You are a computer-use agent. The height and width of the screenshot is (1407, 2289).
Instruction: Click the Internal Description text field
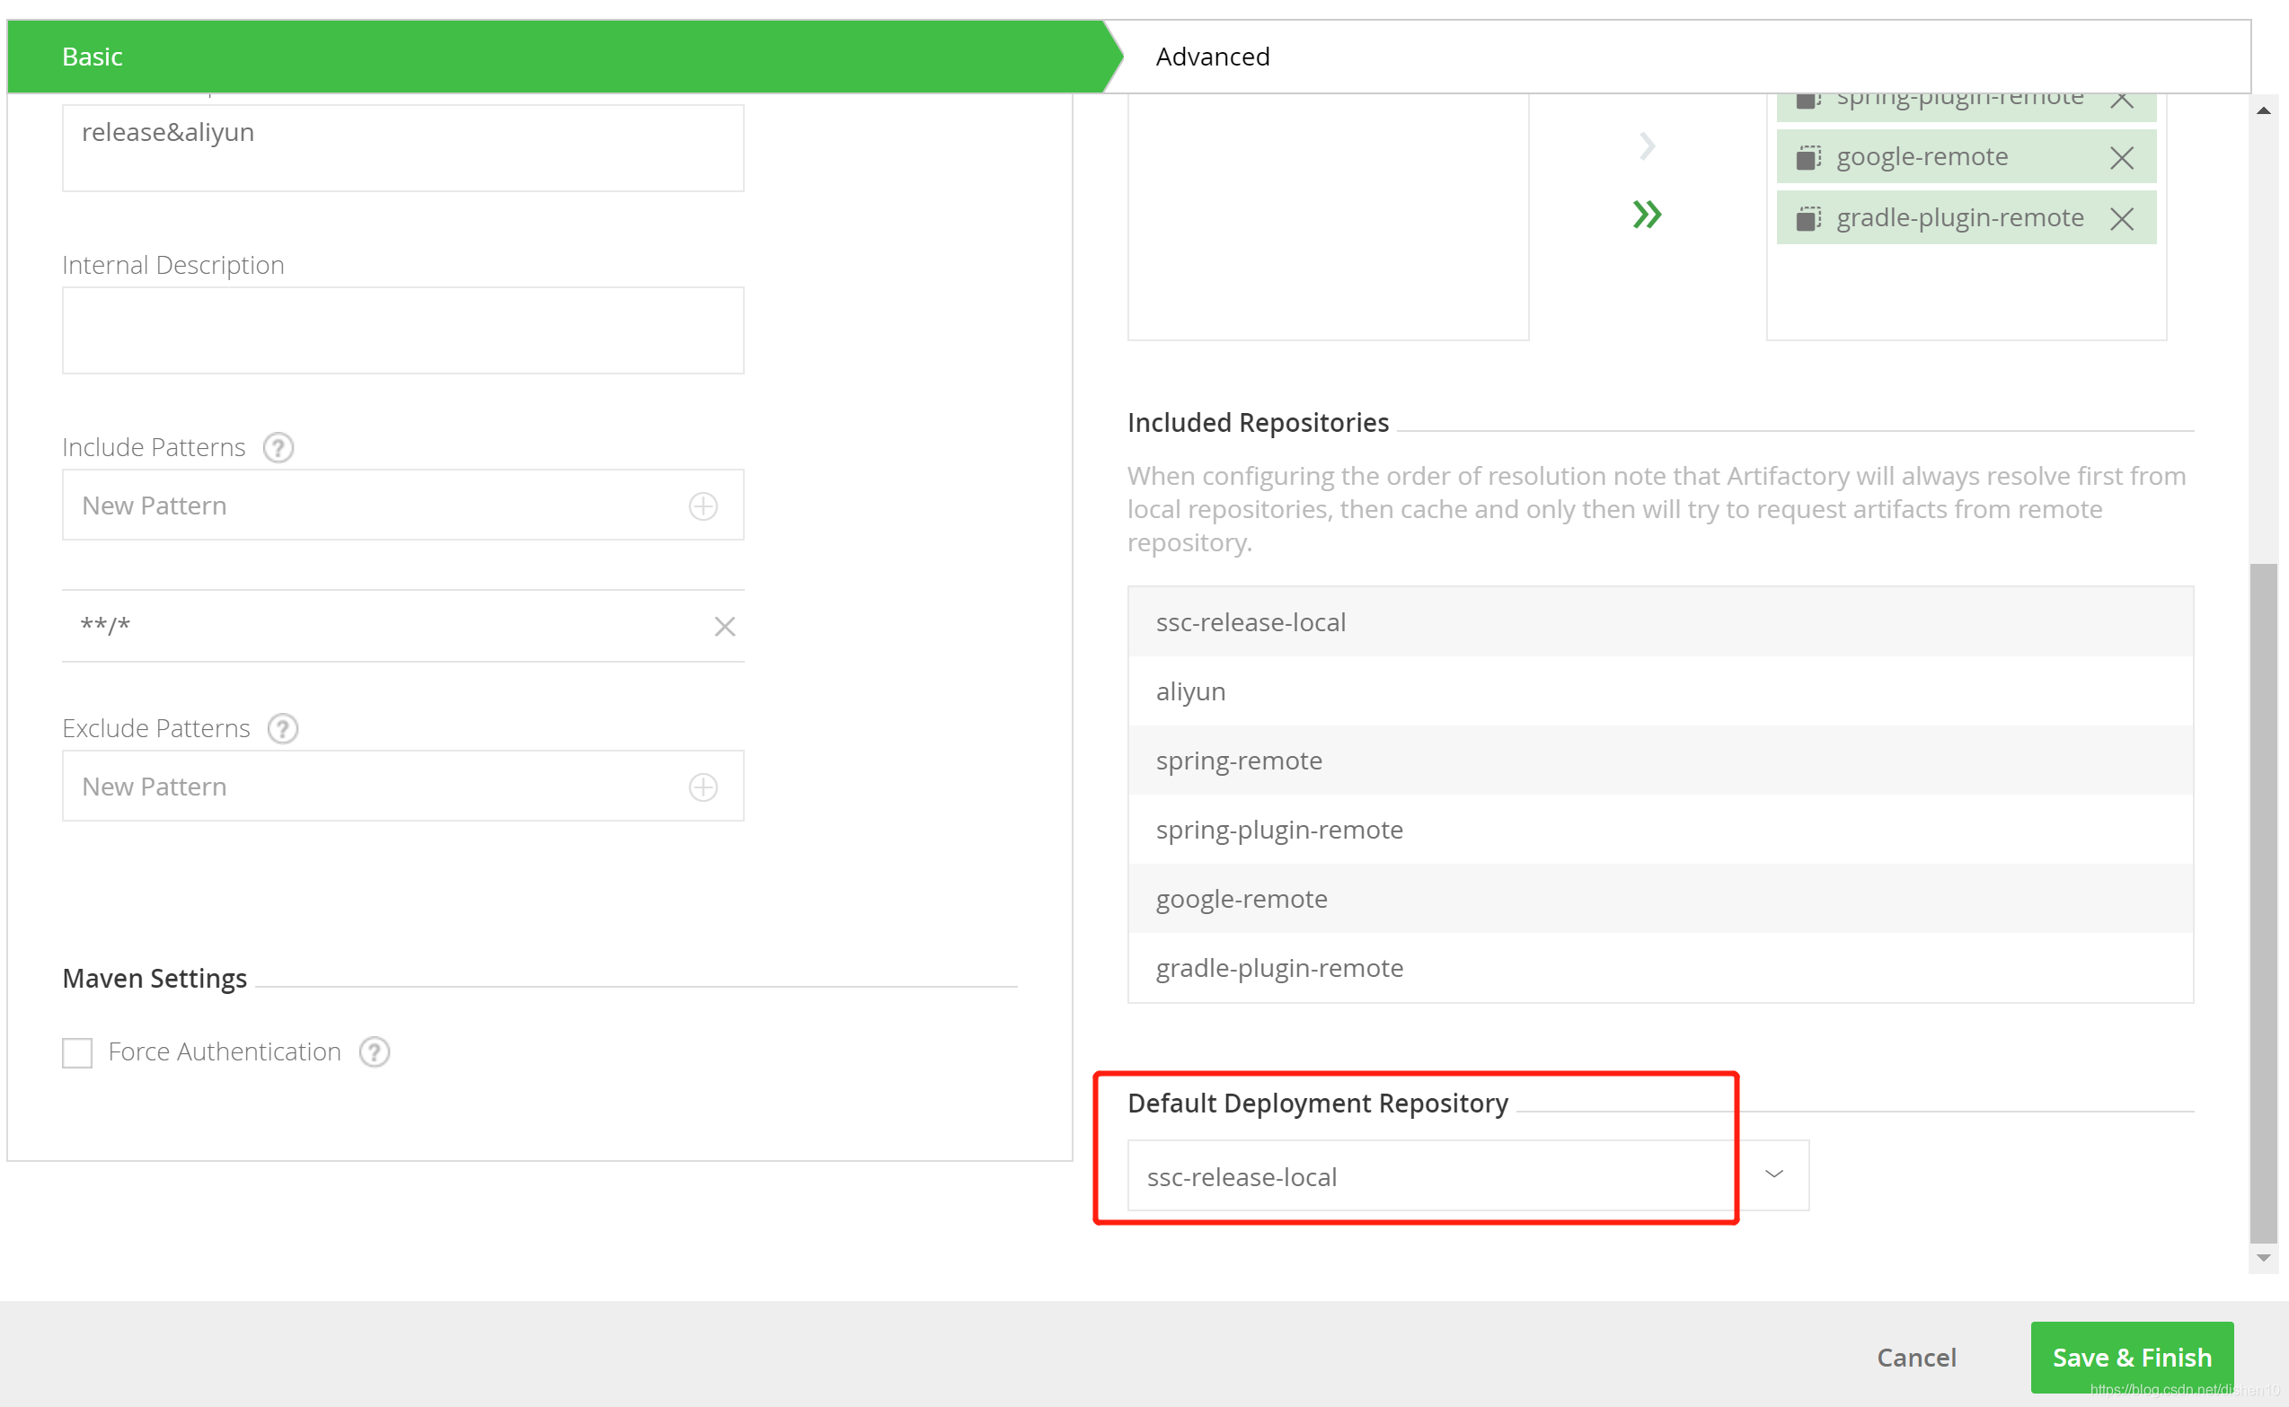coord(402,330)
